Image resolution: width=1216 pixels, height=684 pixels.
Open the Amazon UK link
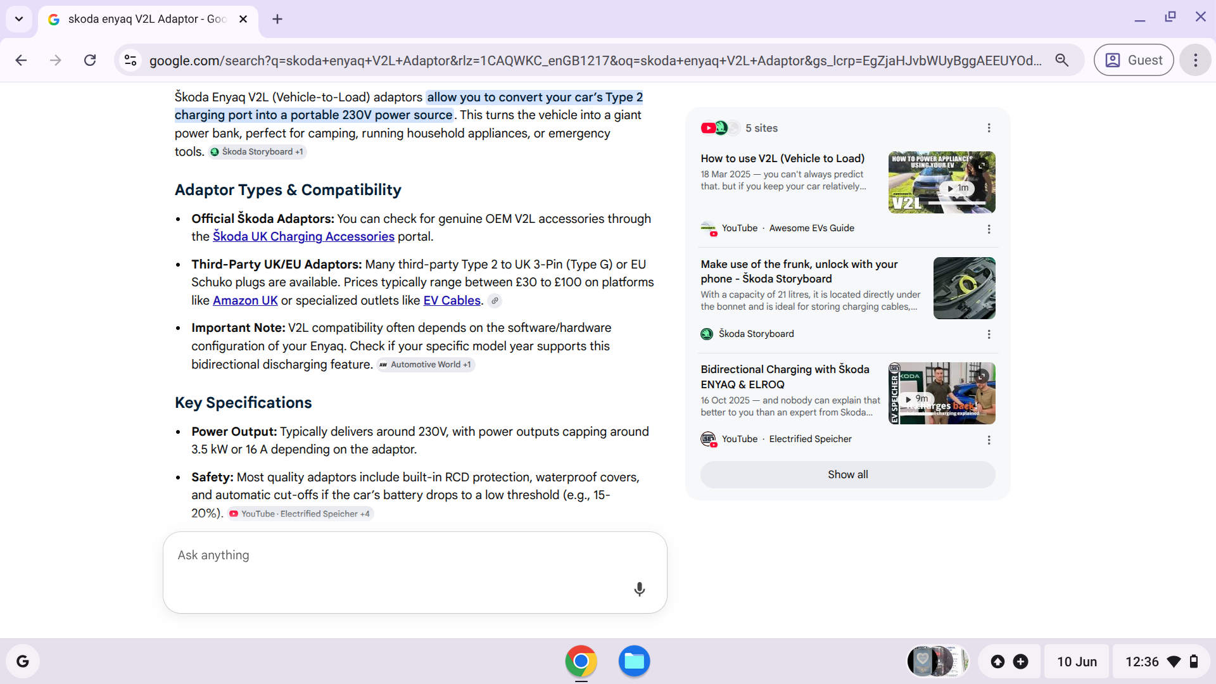[245, 300]
